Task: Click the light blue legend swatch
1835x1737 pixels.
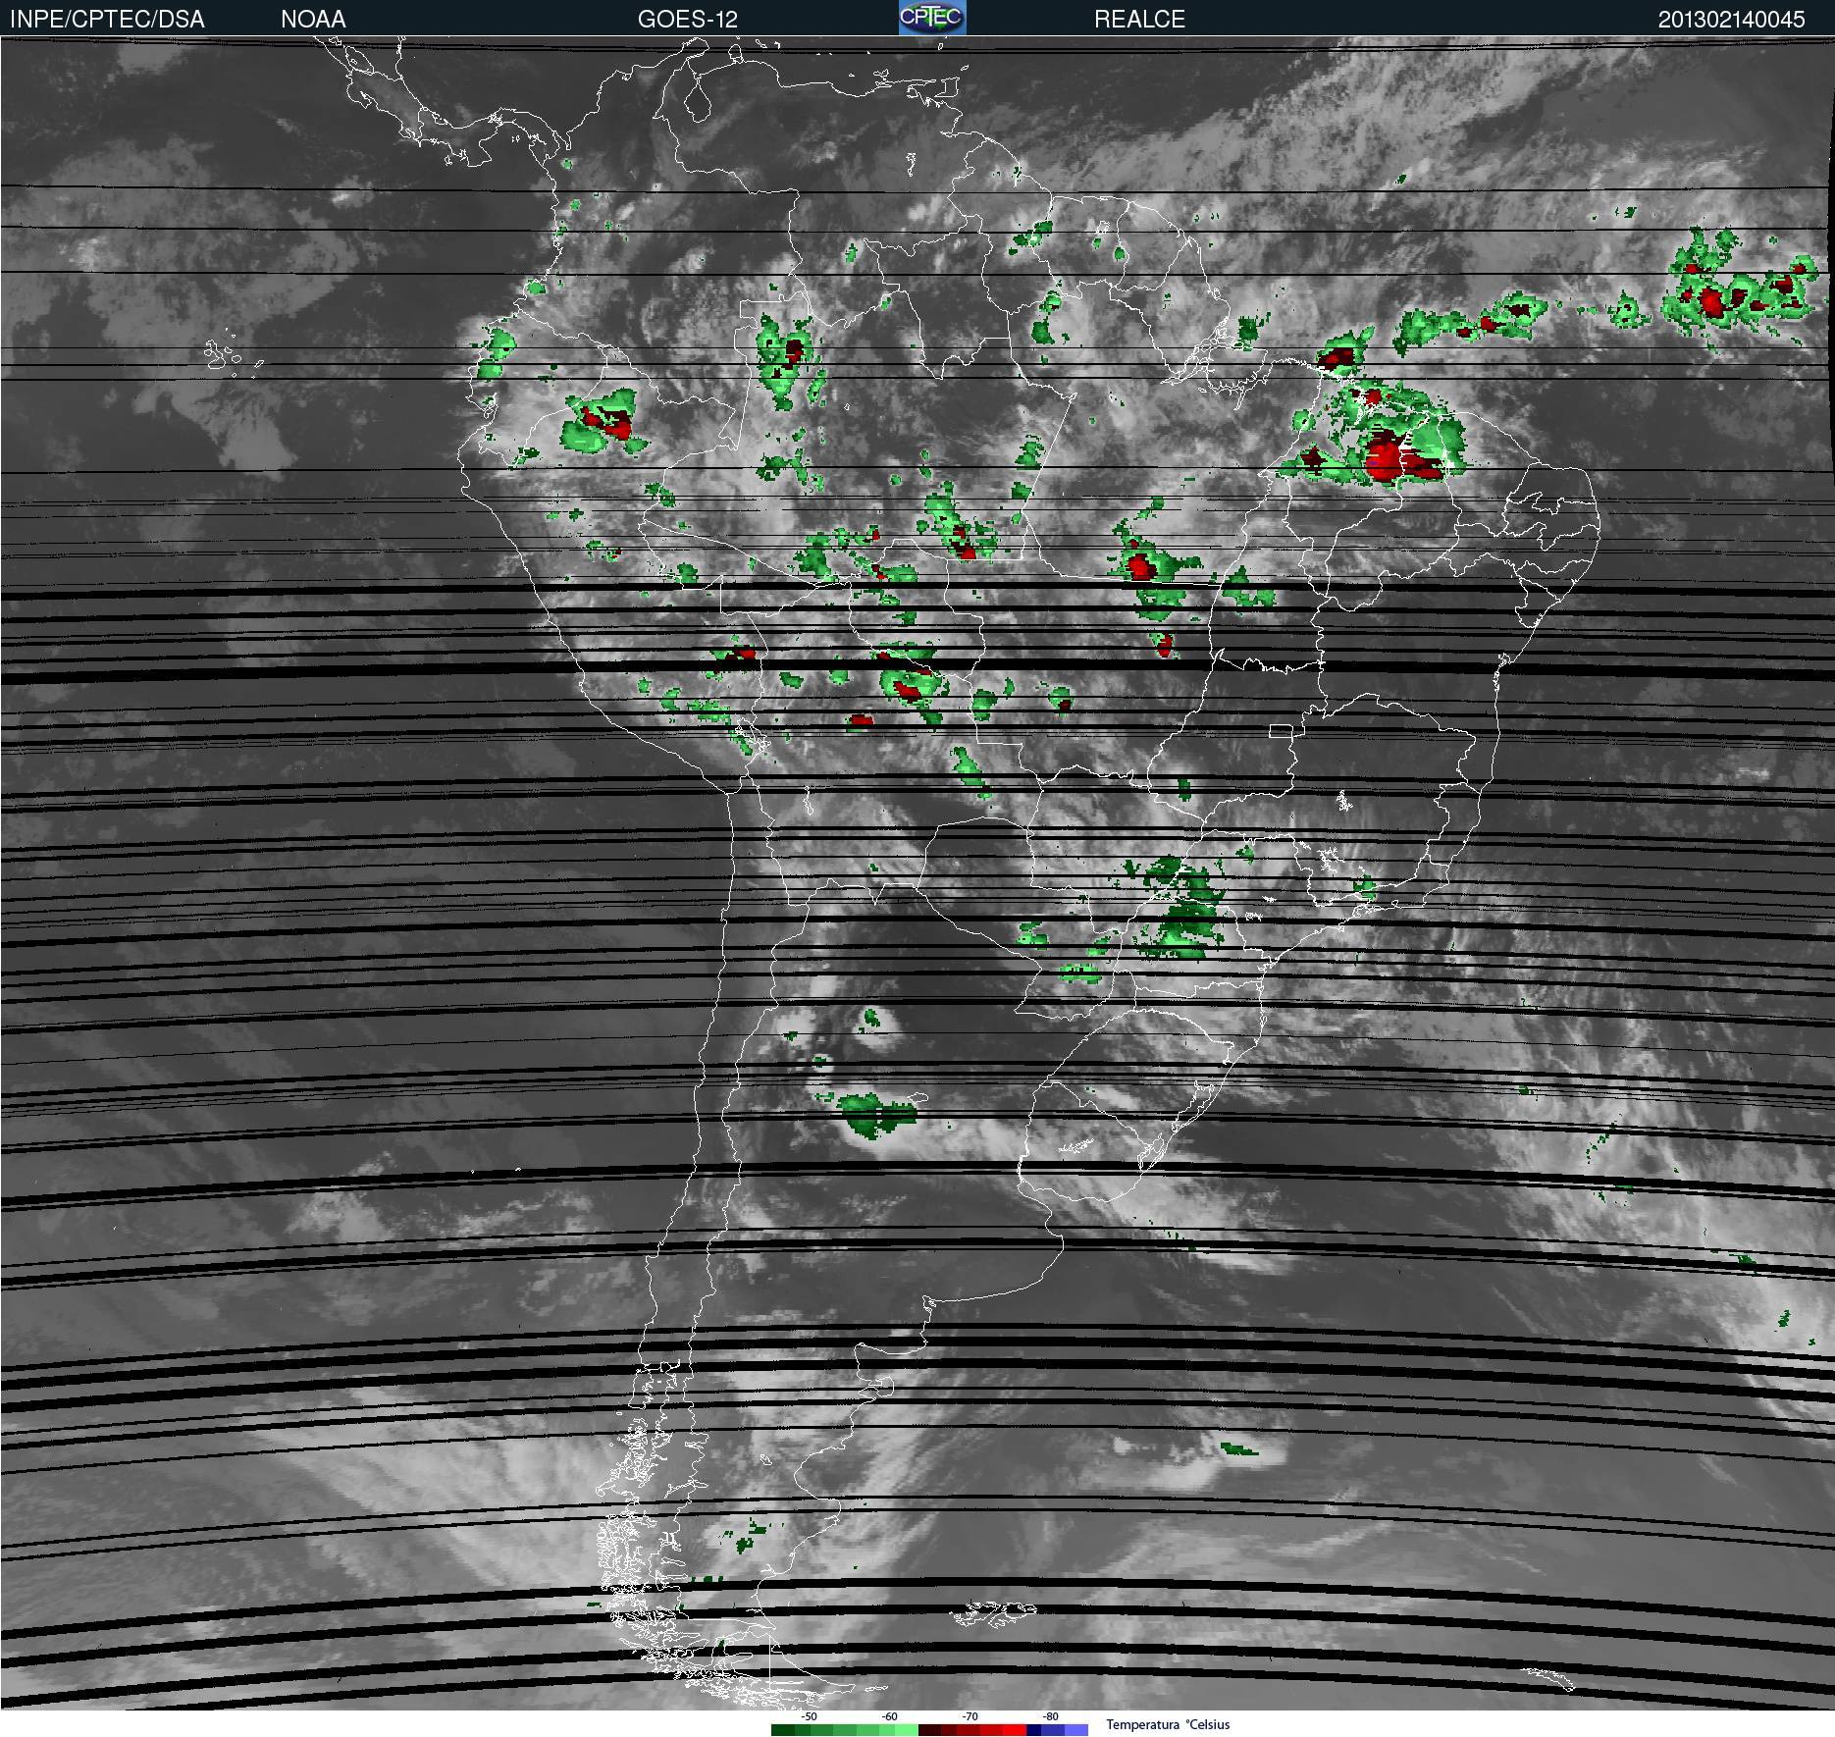Action: [1076, 1730]
